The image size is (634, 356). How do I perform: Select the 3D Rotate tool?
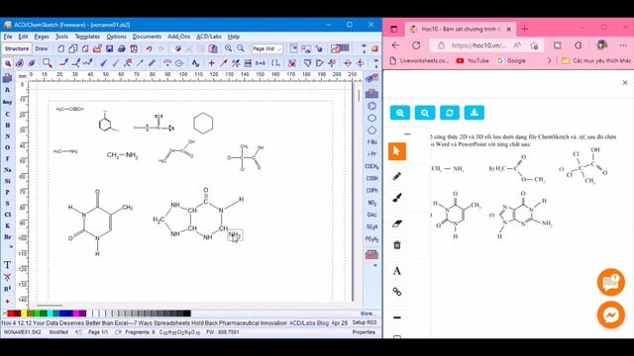(x=32, y=63)
